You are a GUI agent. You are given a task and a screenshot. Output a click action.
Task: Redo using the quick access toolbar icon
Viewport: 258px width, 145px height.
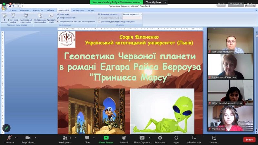[18, 6]
